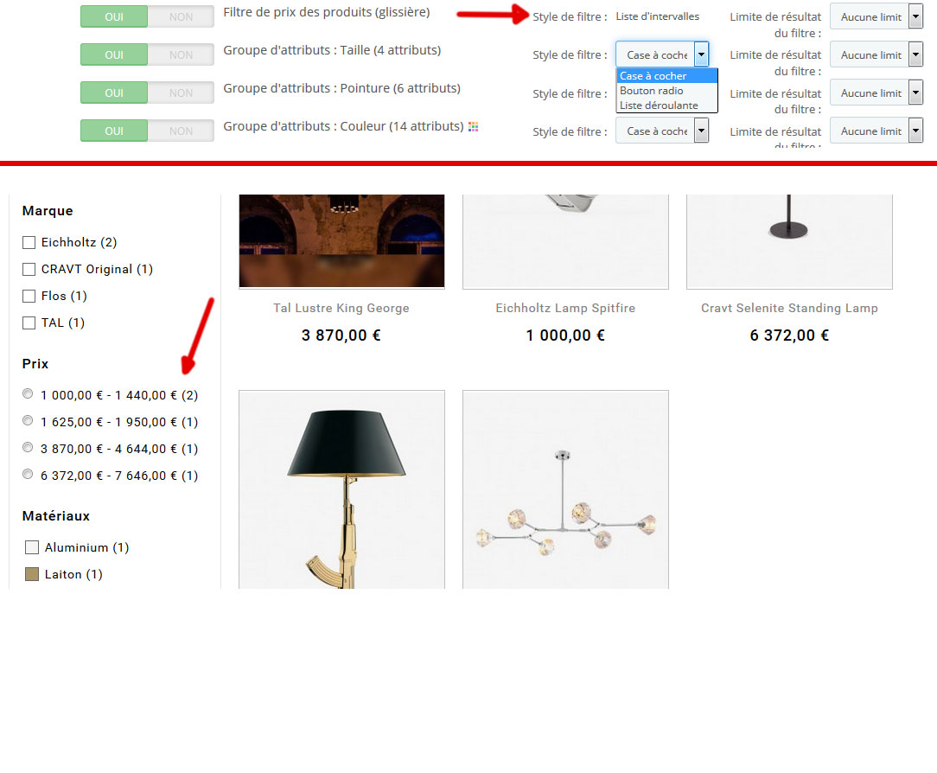
Task: Open Tal Lustre King George product link
Action: pyautogui.click(x=341, y=309)
